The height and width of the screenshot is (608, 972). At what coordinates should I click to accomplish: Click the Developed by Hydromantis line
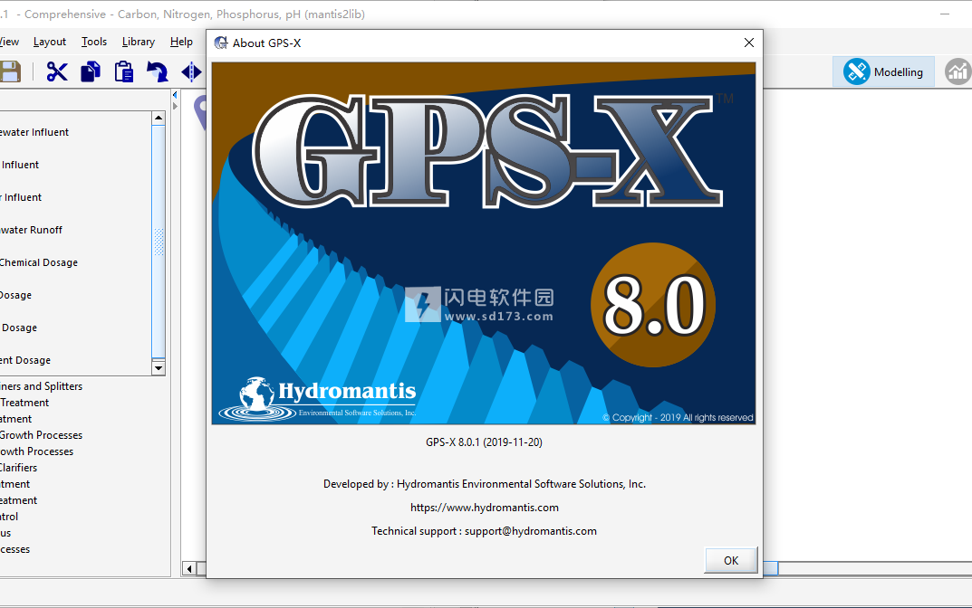[x=484, y=484]
